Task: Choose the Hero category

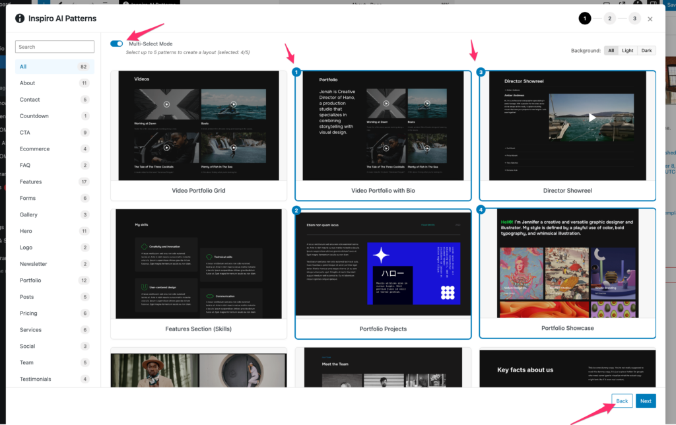Action: [x=55, y=231]
